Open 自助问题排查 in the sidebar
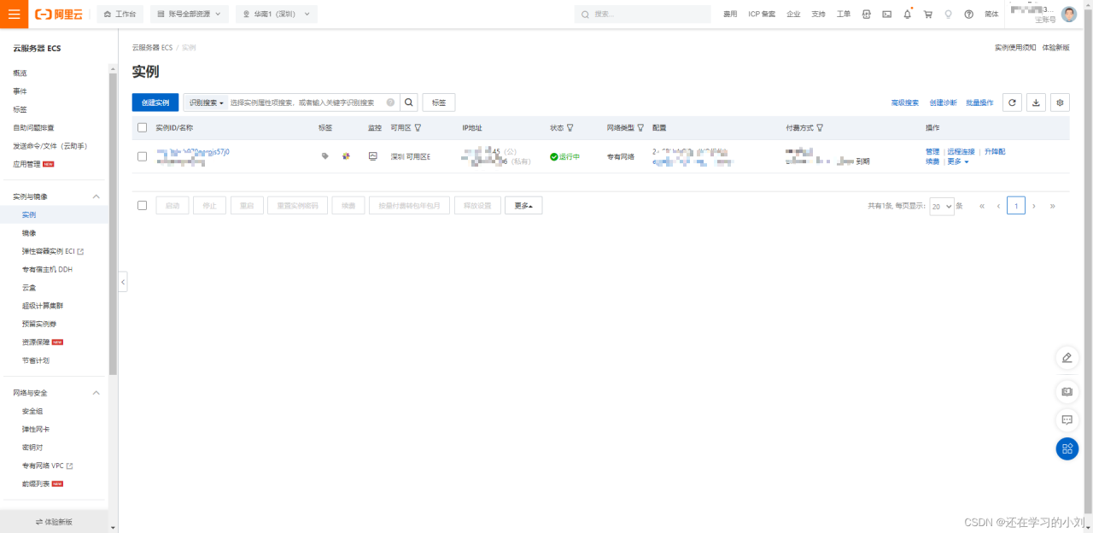 click(x=33, y=128)
